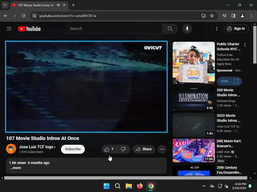Click the taskbar clock showing 6:34 PM

pos(239,186)
